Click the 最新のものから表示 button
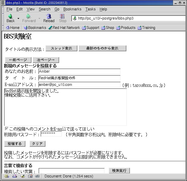187x181 pixels. [x=102, y=48]
